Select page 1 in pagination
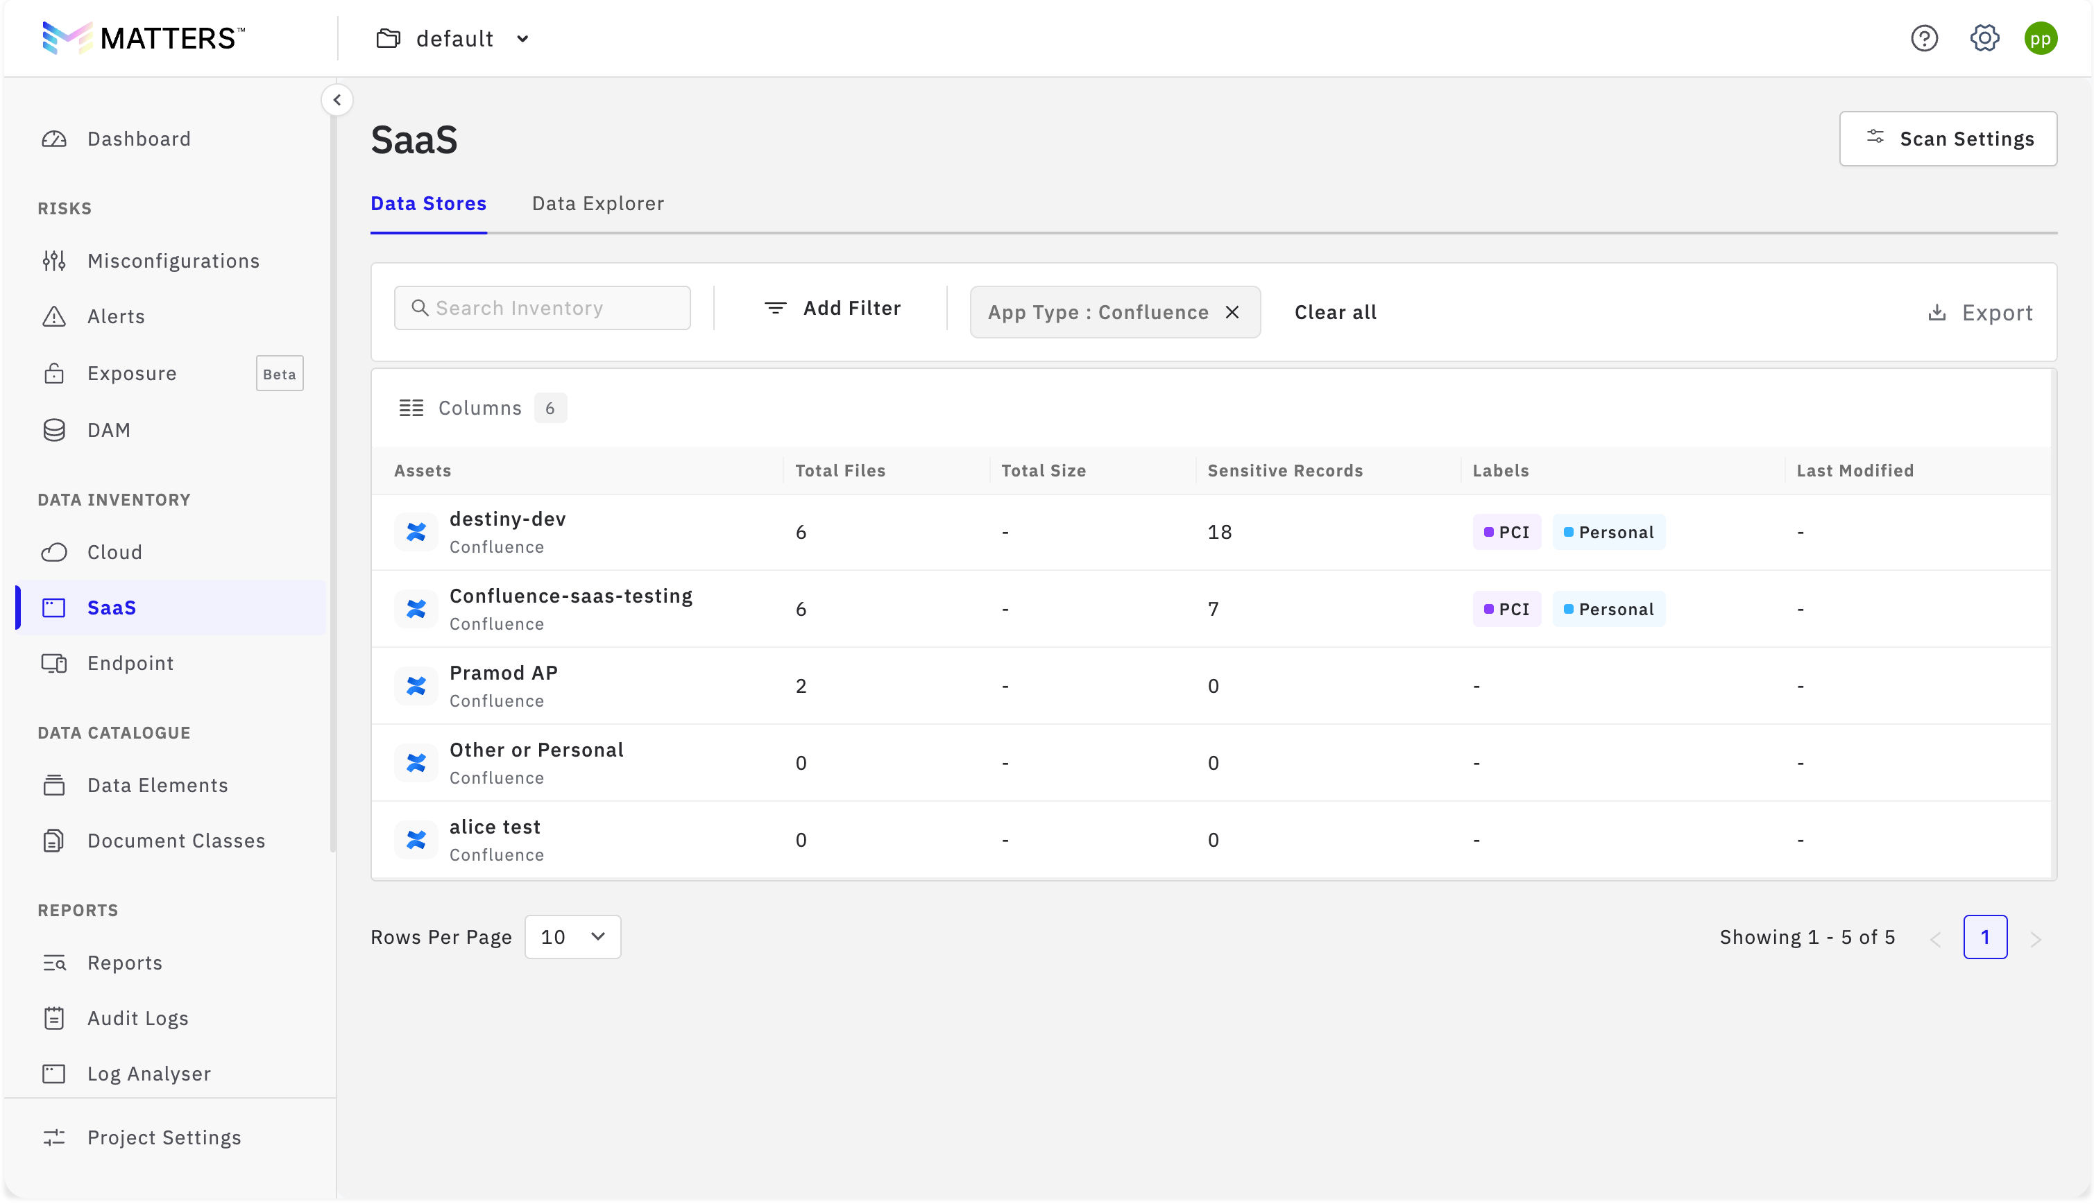This screenshot has height=1204, width=2094. pos(1985,938)
